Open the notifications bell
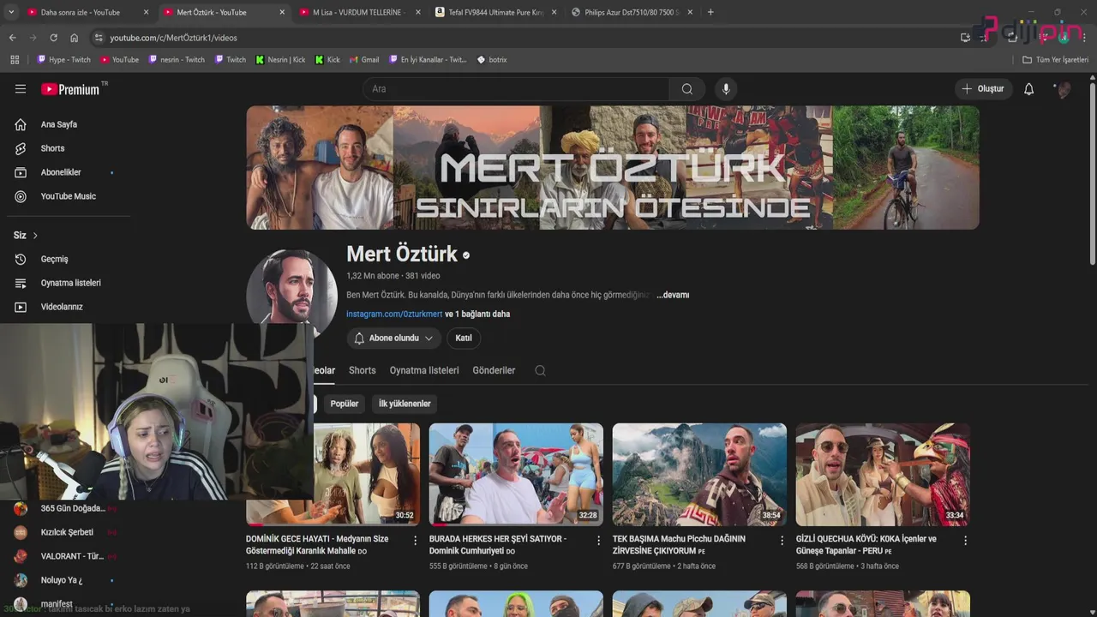 (x=1028, y=89)
